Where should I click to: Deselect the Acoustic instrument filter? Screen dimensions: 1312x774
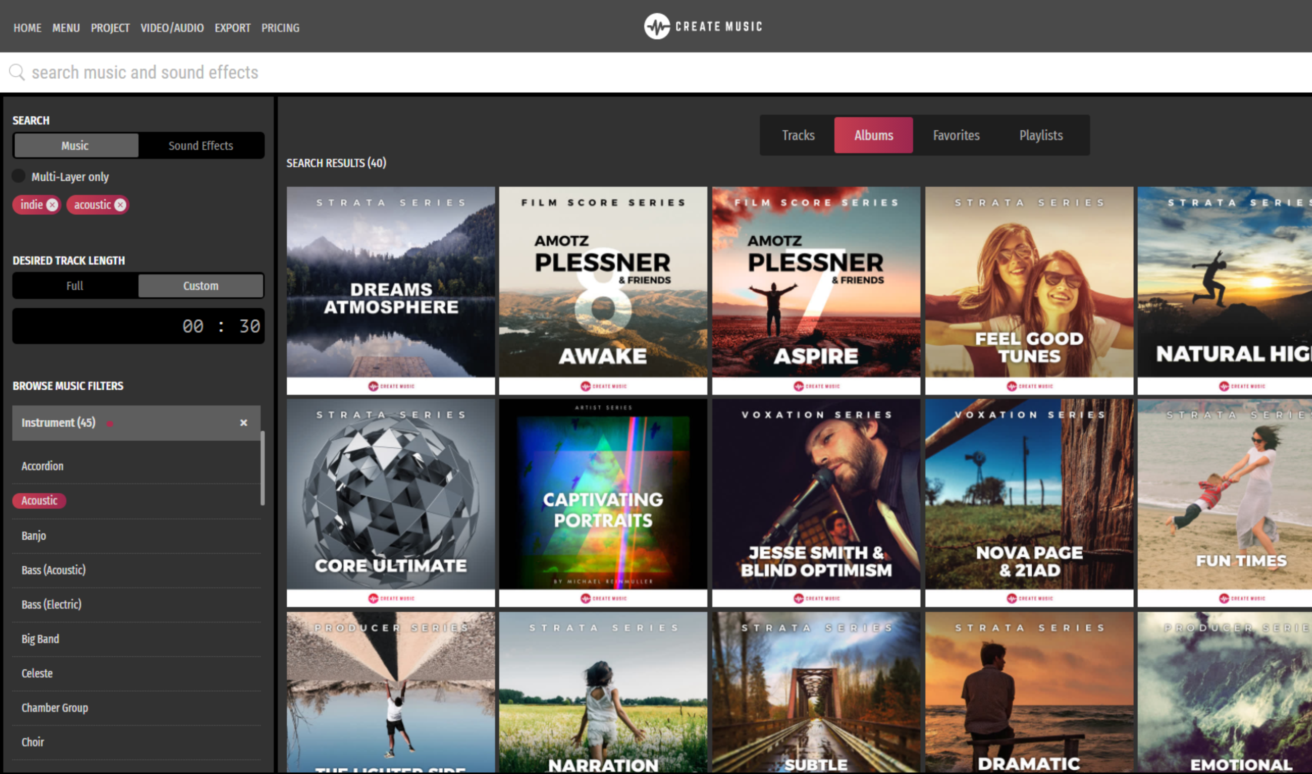(x=39, y=501)
